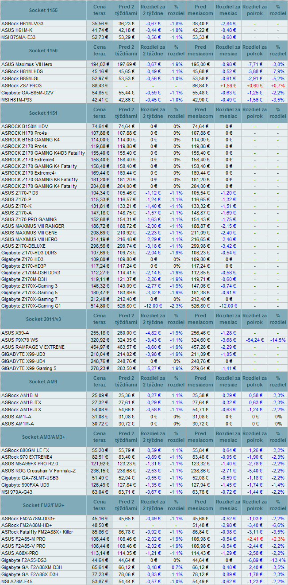Click the red +1,59 € value
This screenshot has height=585, width=288.
pyautogui.click(x=228, y=85)
